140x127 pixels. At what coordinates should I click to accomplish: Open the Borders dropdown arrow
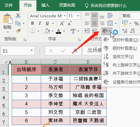(38, 31)
